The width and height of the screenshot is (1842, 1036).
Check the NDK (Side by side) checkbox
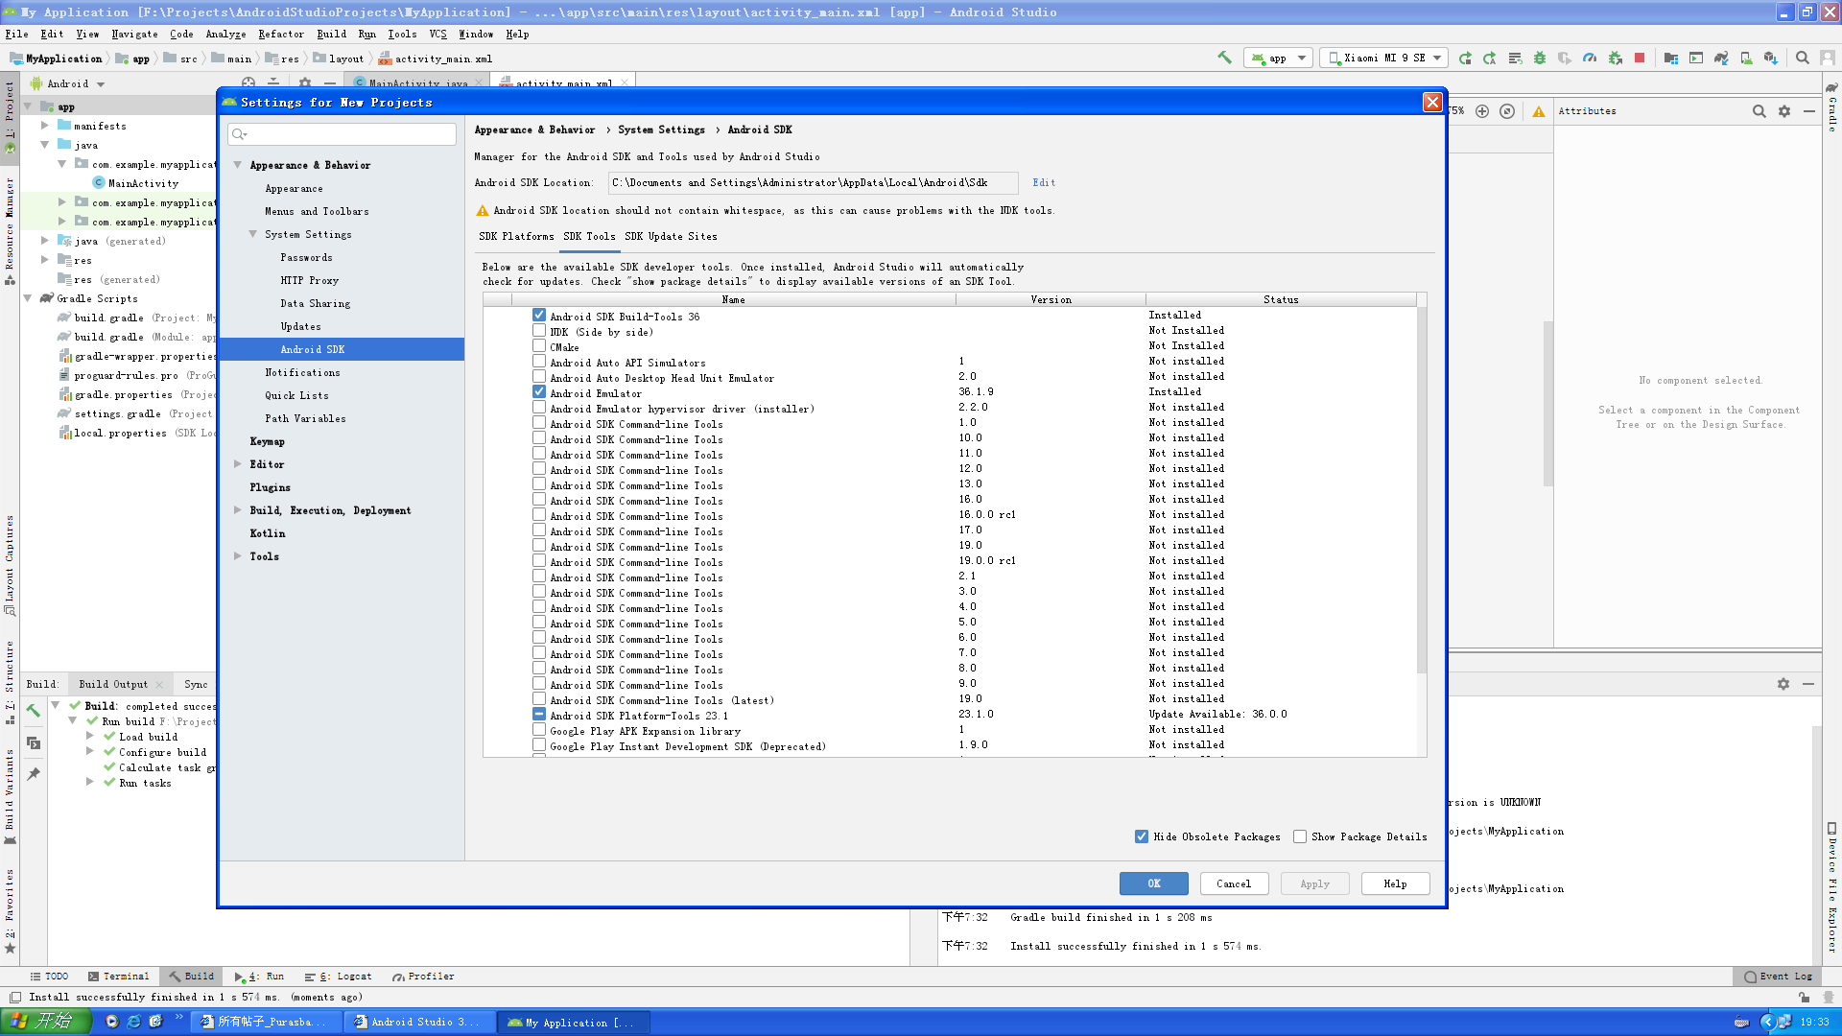pos(539,331)
